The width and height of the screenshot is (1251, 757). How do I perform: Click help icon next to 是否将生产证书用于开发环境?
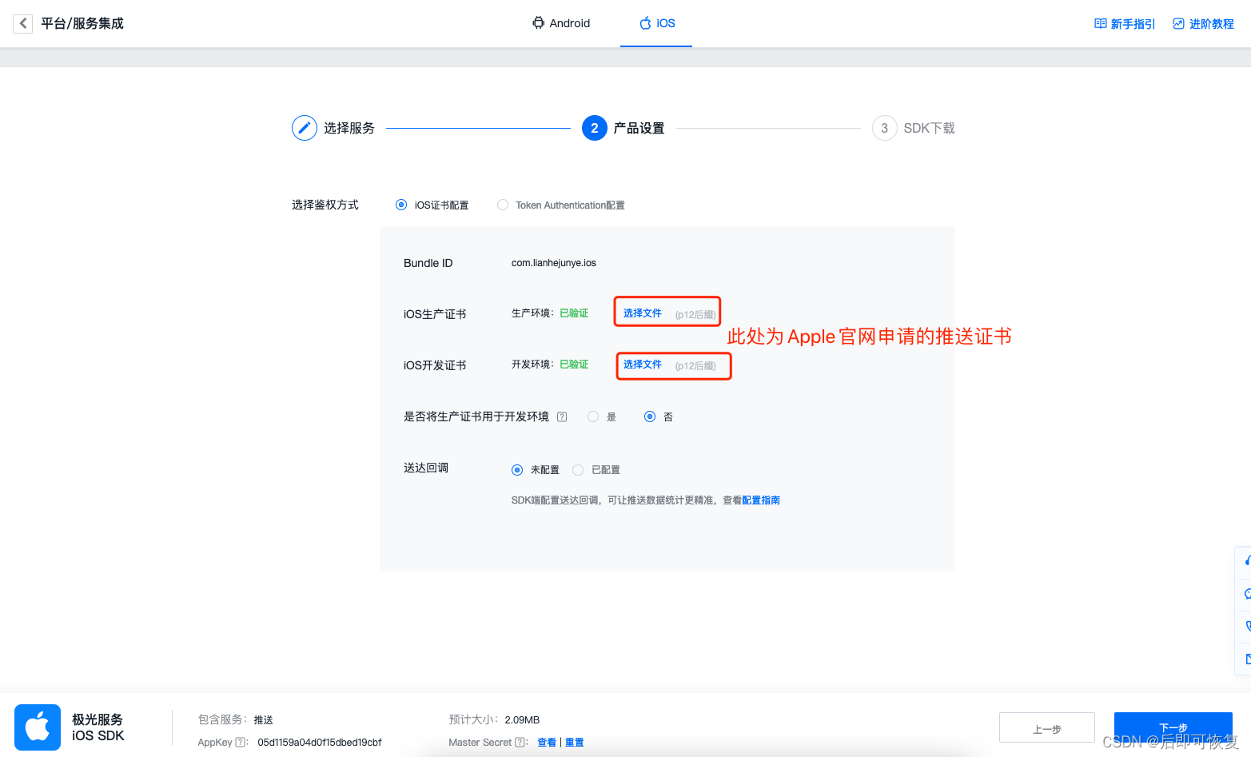(x=562, y=416)
